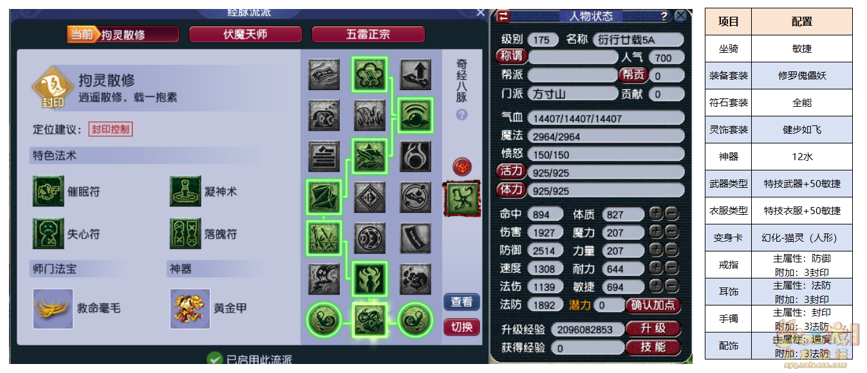Switch to the 五雷正宗 tab

pyautogui.click(x=368, y=34)
